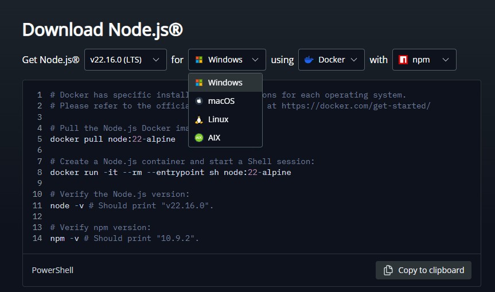495x292 pixels.
Task: Expand the npm package manager chevron
Action: tap(445, 60)
